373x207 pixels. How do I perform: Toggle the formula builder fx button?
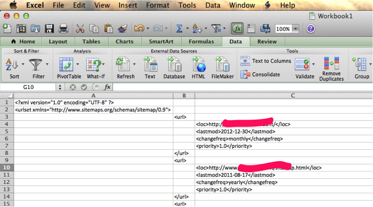coord(237,29)
